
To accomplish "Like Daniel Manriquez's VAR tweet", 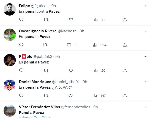I will coord(70,96).
